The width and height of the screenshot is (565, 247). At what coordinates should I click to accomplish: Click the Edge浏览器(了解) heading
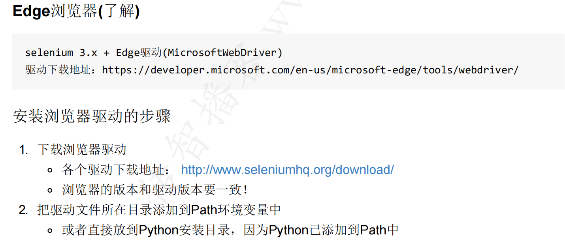76,11
